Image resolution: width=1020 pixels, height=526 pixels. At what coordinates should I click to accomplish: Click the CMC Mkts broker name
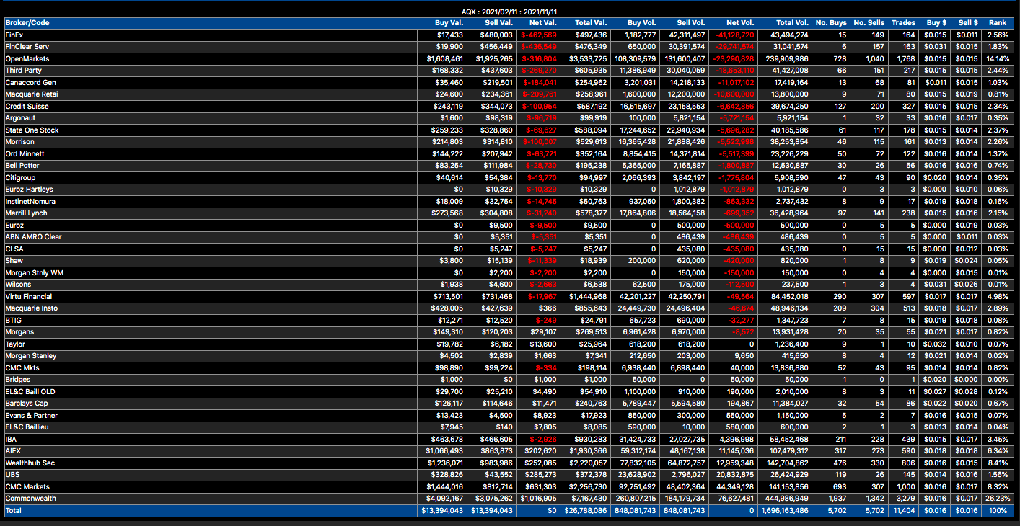(22, 367)
